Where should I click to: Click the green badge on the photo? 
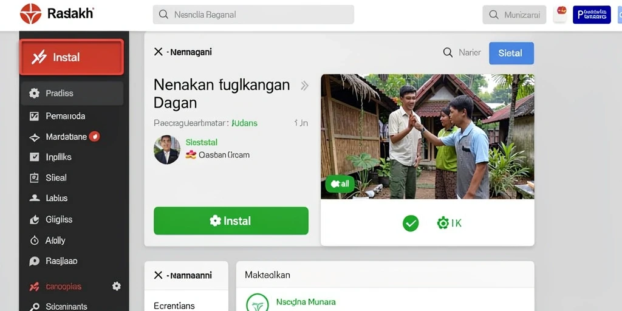point(340,183)
